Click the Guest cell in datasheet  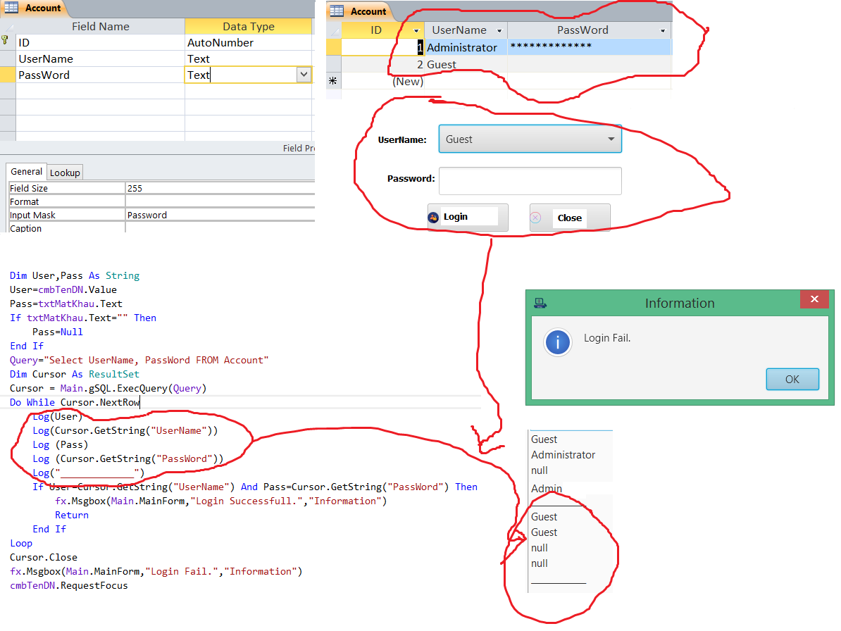pos(466,64)
